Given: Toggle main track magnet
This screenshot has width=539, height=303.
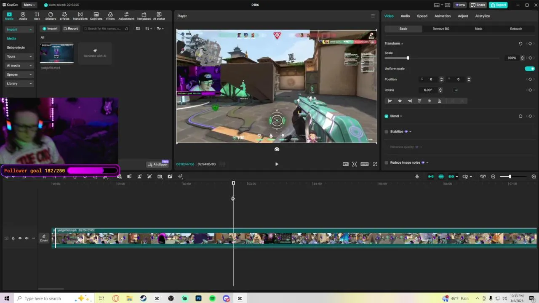Looking at the screenshot, I should [431, 176].
